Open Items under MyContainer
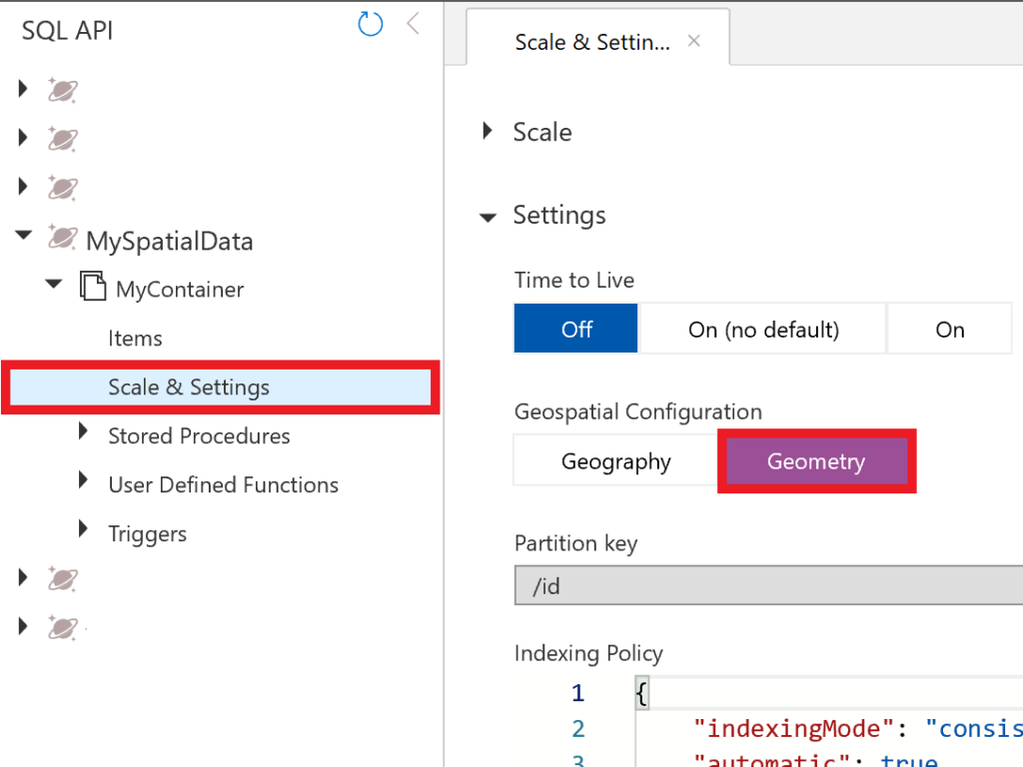This screenshot has height=767, width=1023. pos(135,339)
